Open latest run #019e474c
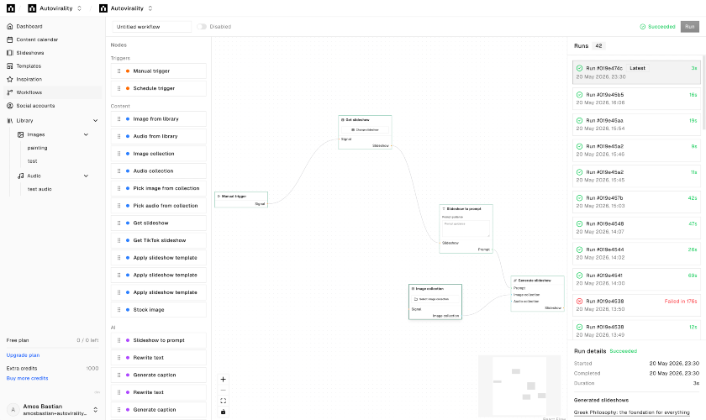The height and width of the screenshot is (420, 706). coord(636,72)
